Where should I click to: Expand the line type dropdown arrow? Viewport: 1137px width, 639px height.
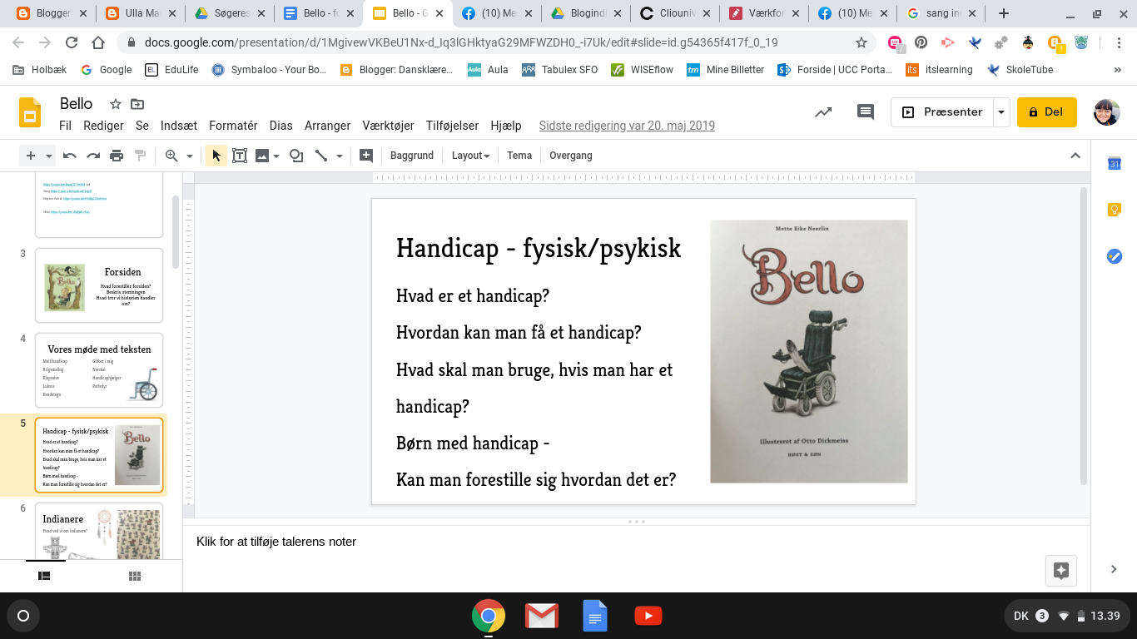click(340, 156)
